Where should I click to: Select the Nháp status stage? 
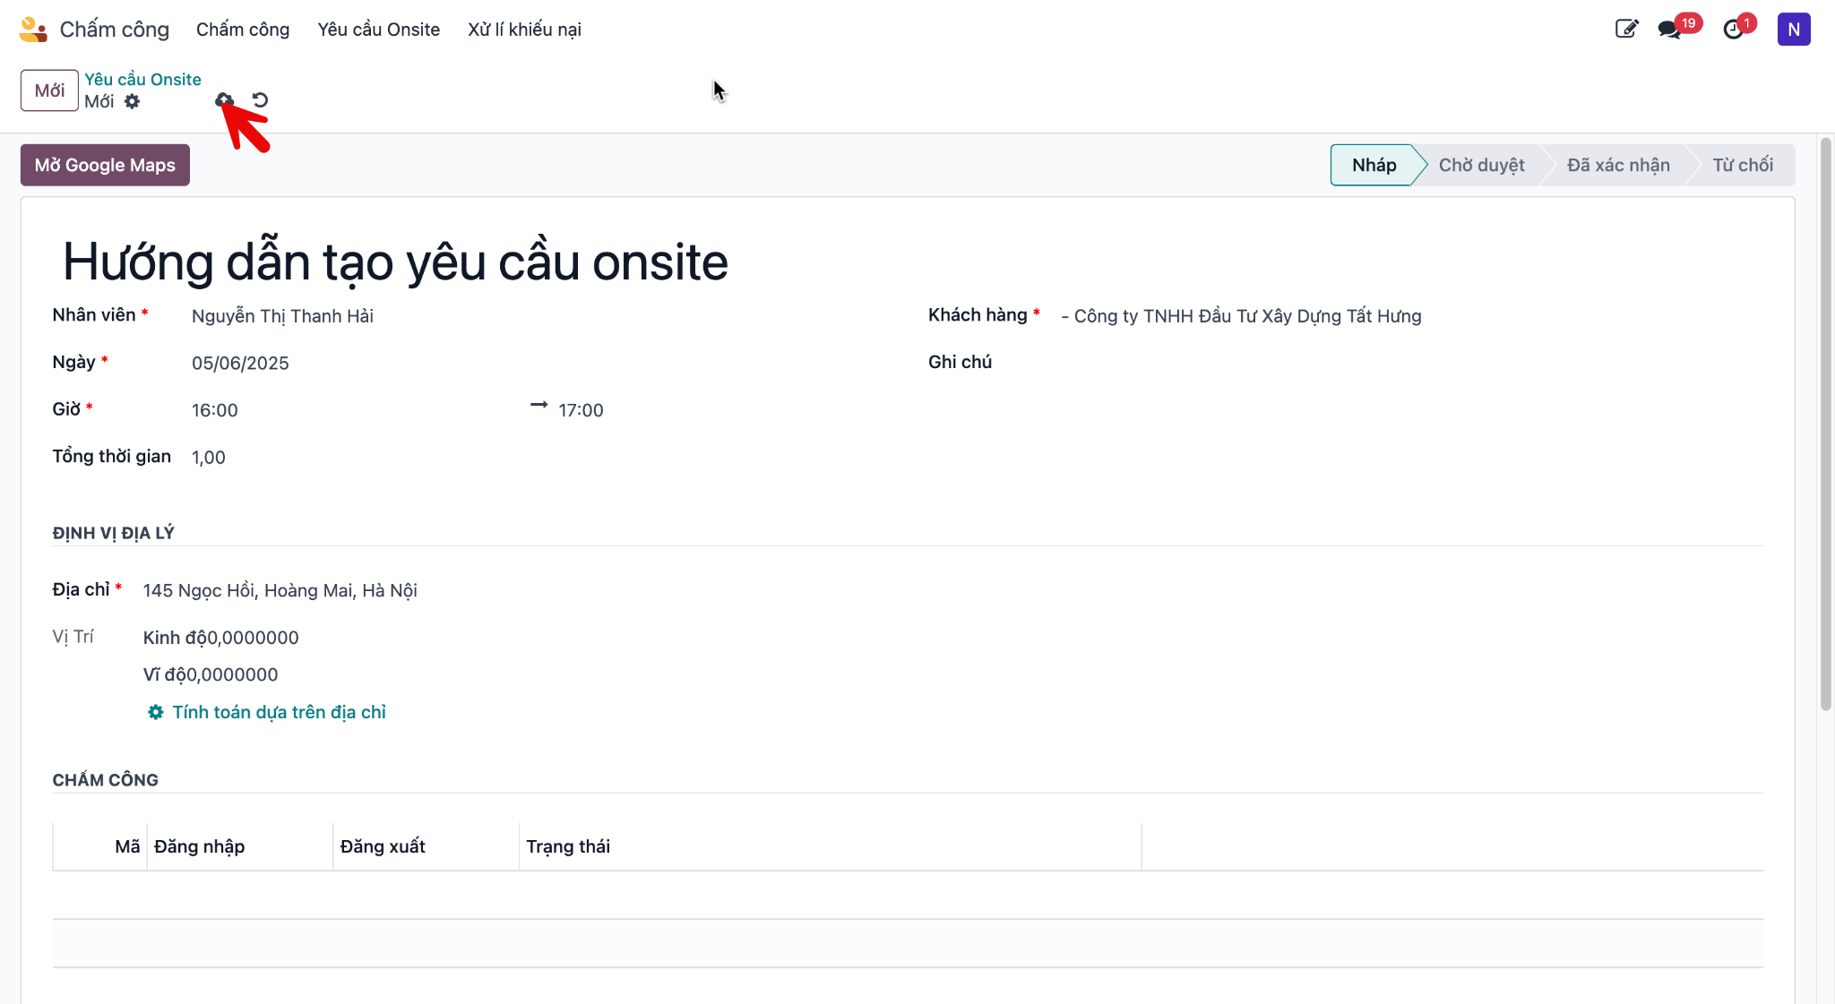click(x=1374, y=165)
